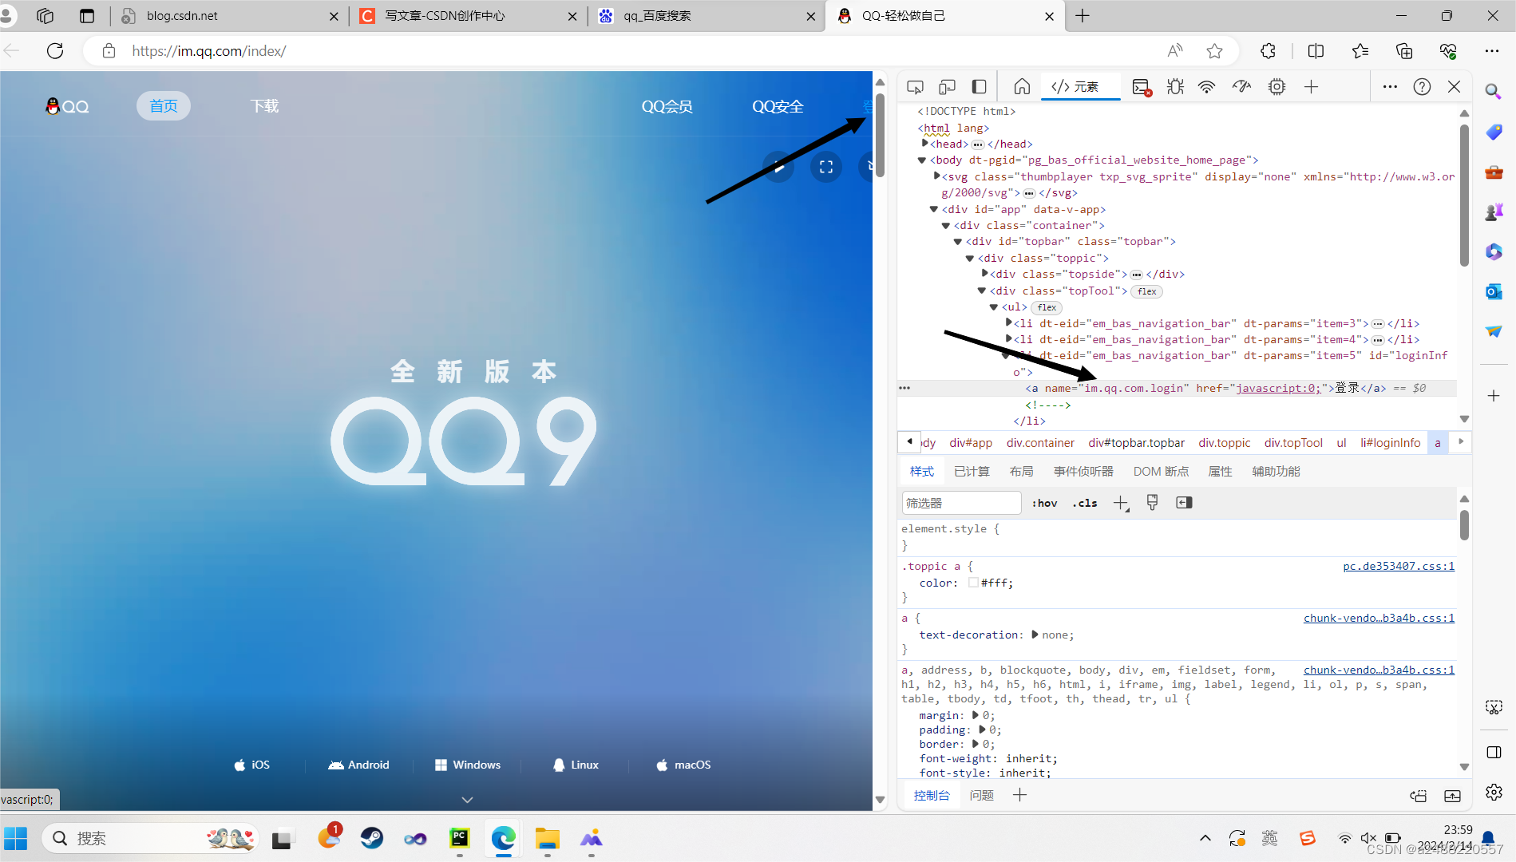
Task: Open File Explorer from the taskbar
Action: pyautogui.click(x=547, y=838)
